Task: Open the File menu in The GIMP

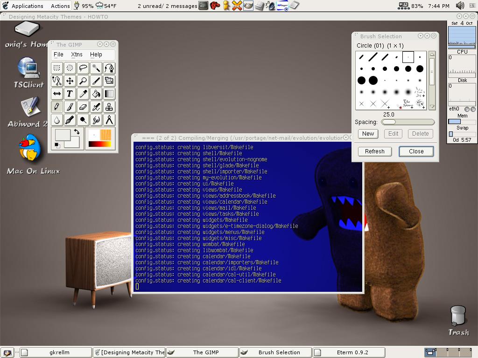Action: [x=58, y=55]
